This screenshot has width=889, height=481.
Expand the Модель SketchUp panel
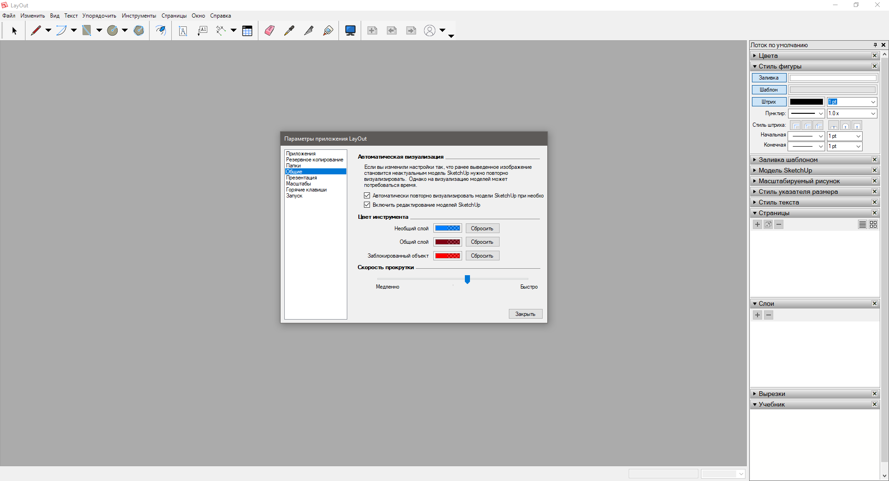pos(785,170)
